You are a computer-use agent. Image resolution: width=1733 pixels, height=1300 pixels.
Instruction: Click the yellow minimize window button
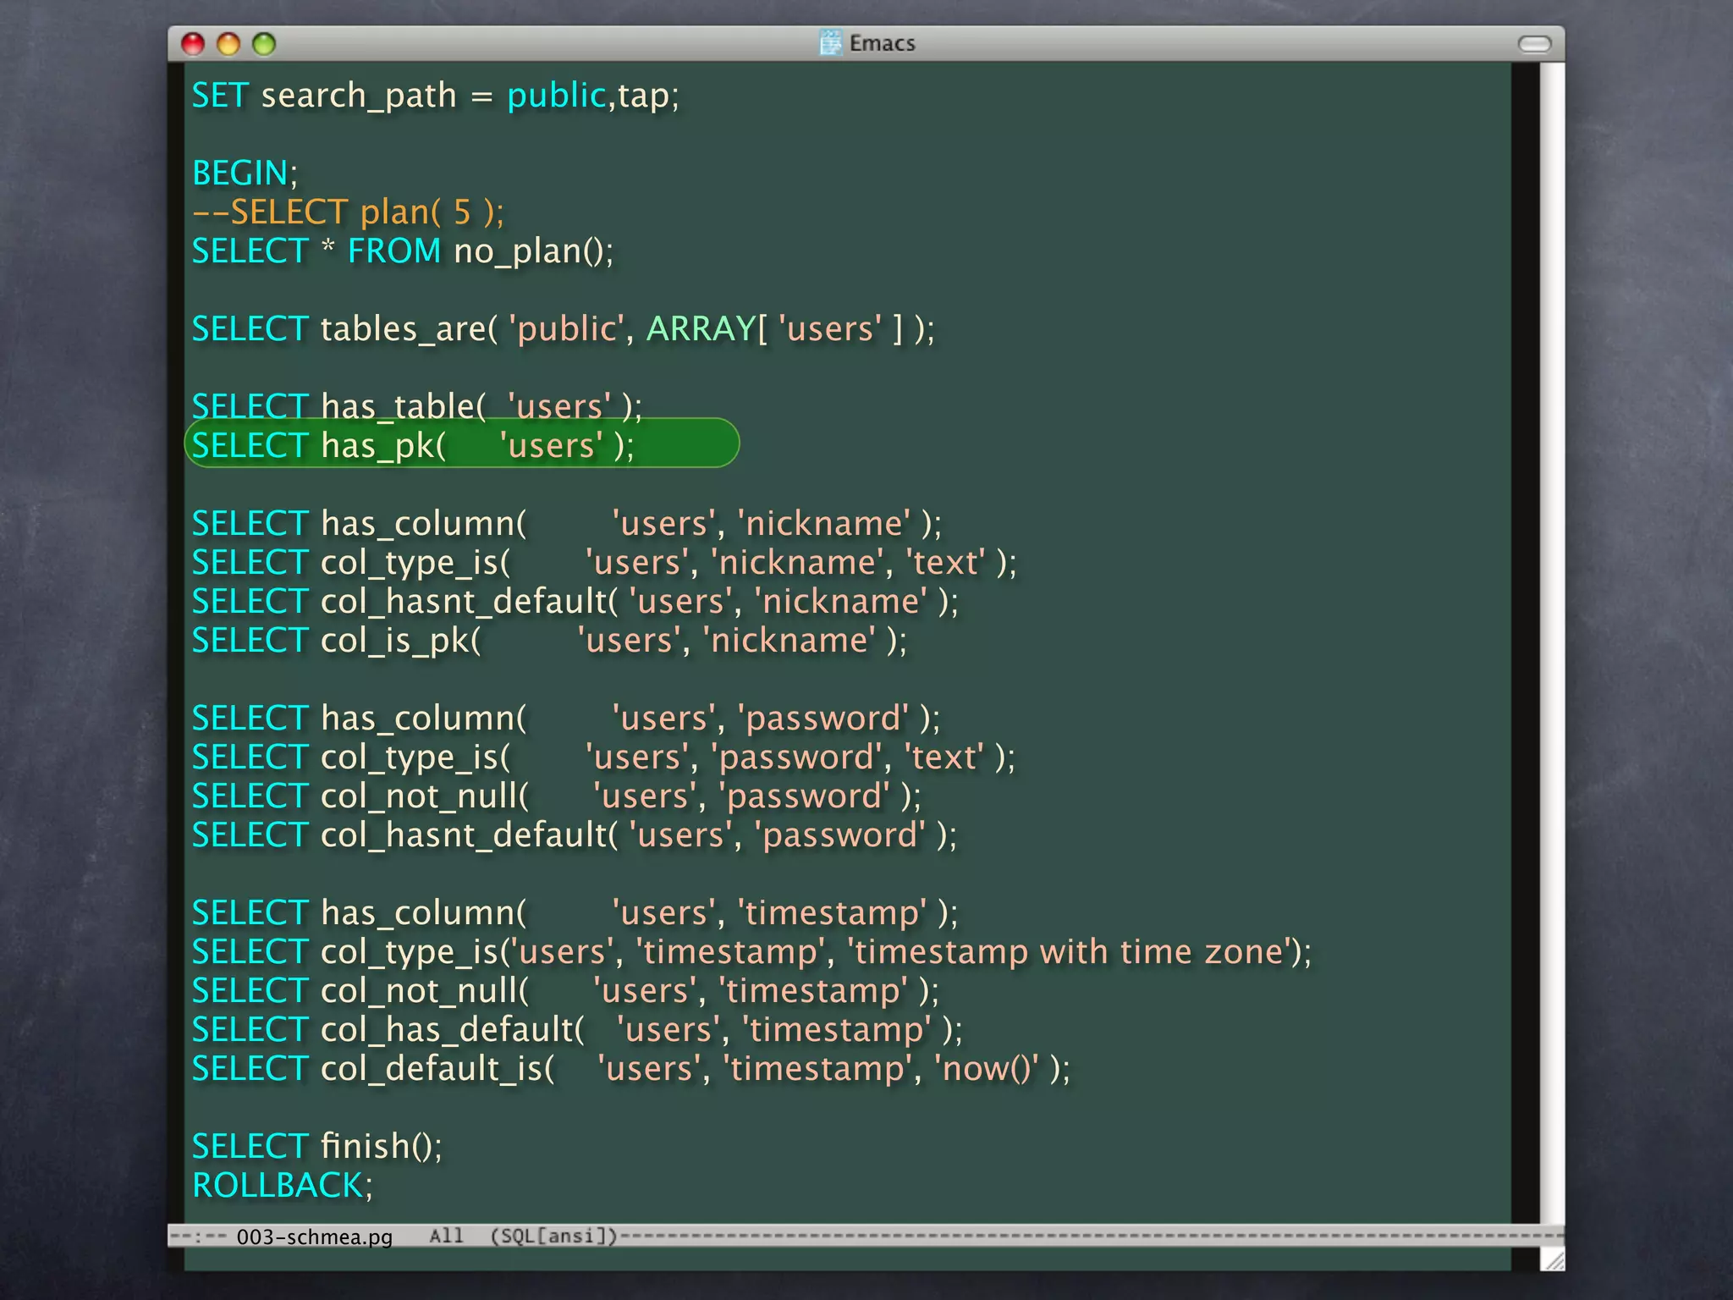(x=228, y=44)
